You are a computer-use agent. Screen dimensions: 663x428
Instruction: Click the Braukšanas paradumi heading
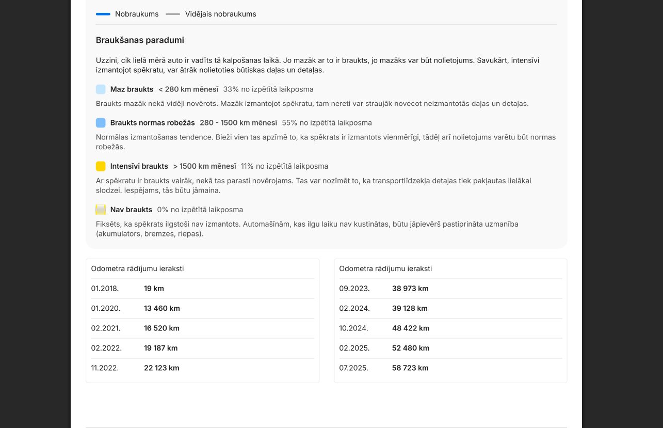coord(140,40)
